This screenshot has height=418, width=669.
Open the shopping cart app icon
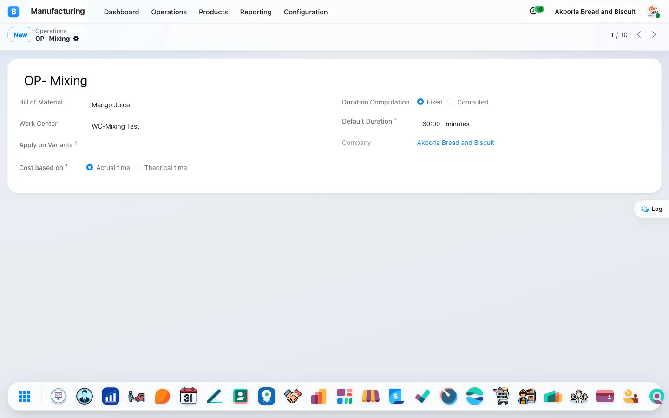click(501, 396)
